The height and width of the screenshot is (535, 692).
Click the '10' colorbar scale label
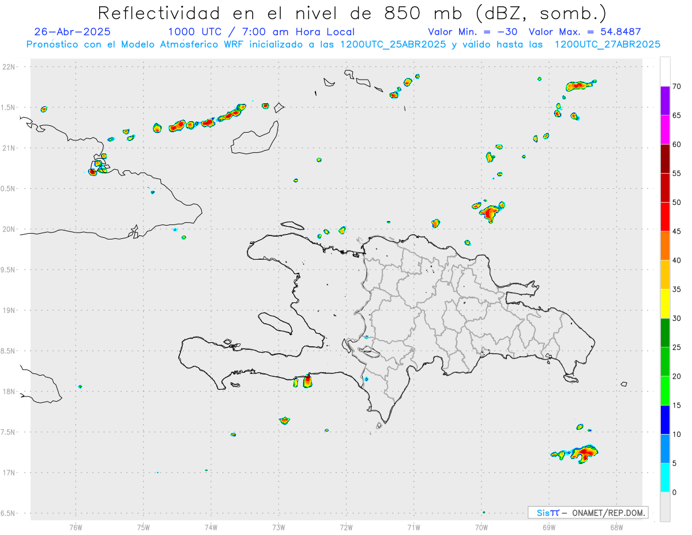point(676,434)
